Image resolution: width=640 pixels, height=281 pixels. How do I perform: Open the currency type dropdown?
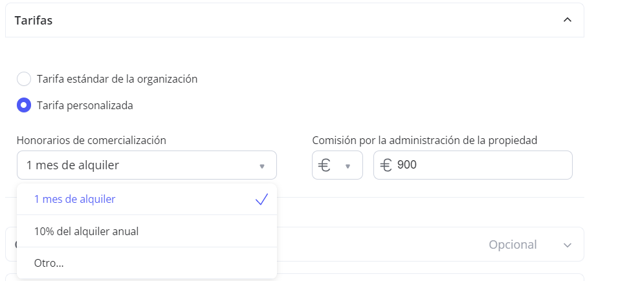[x=337, y=165]
